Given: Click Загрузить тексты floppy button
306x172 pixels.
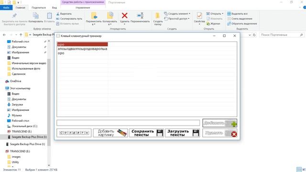Looking at the screenshot, I should 183,133.
